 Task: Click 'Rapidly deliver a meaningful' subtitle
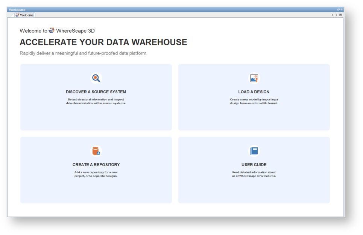pos(84,53)
